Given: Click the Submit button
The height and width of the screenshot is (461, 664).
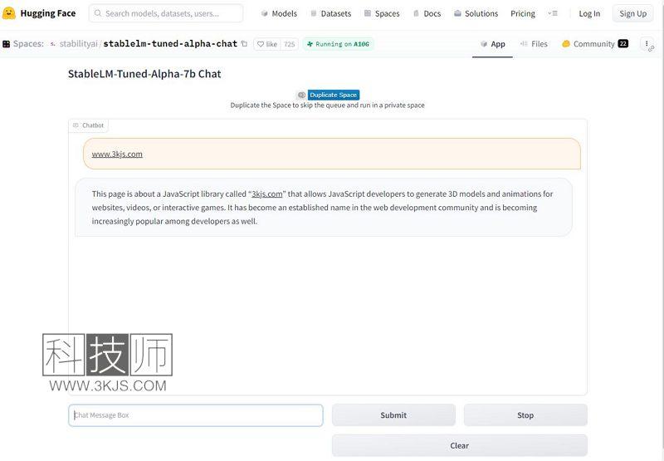Looking at the screenshot, I should point(393,415).
